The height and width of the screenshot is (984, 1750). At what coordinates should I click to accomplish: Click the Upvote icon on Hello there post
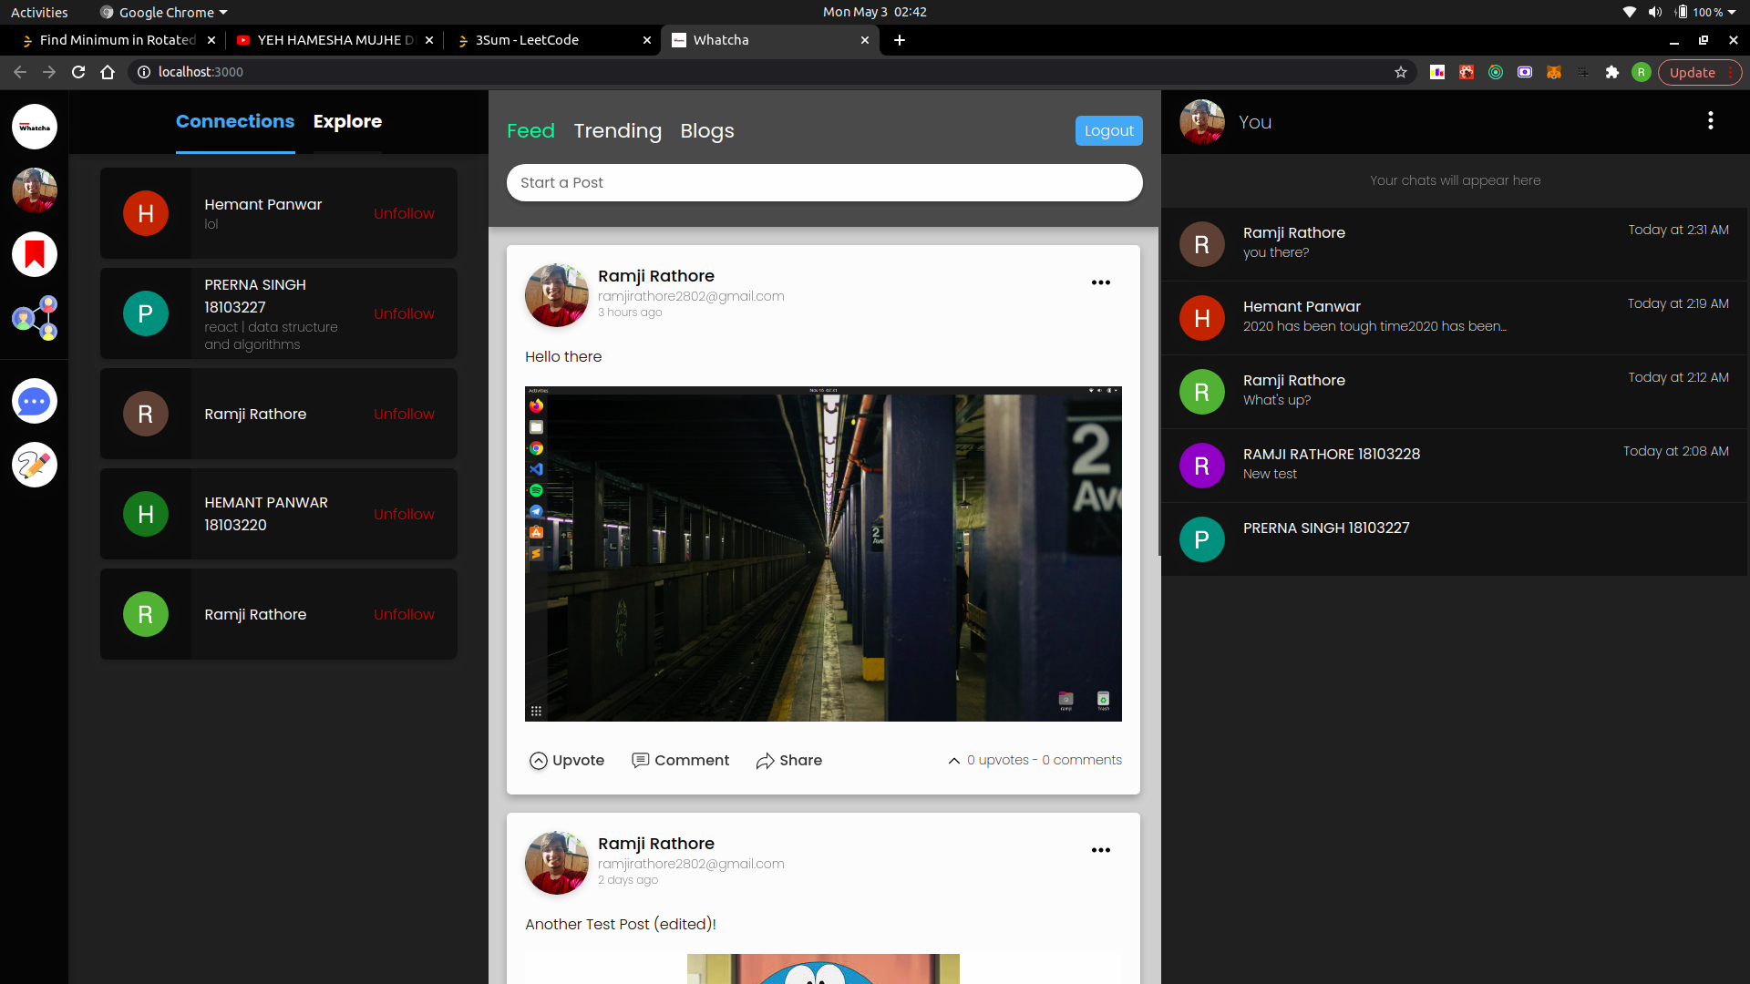539,761
